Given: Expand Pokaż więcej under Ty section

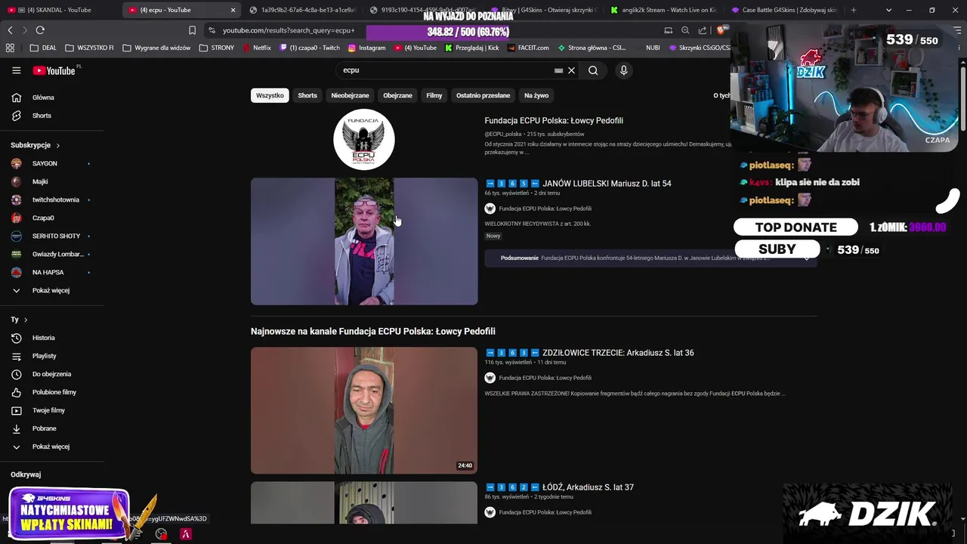Looking at the screenshot, I should click(x=51, y=447).
